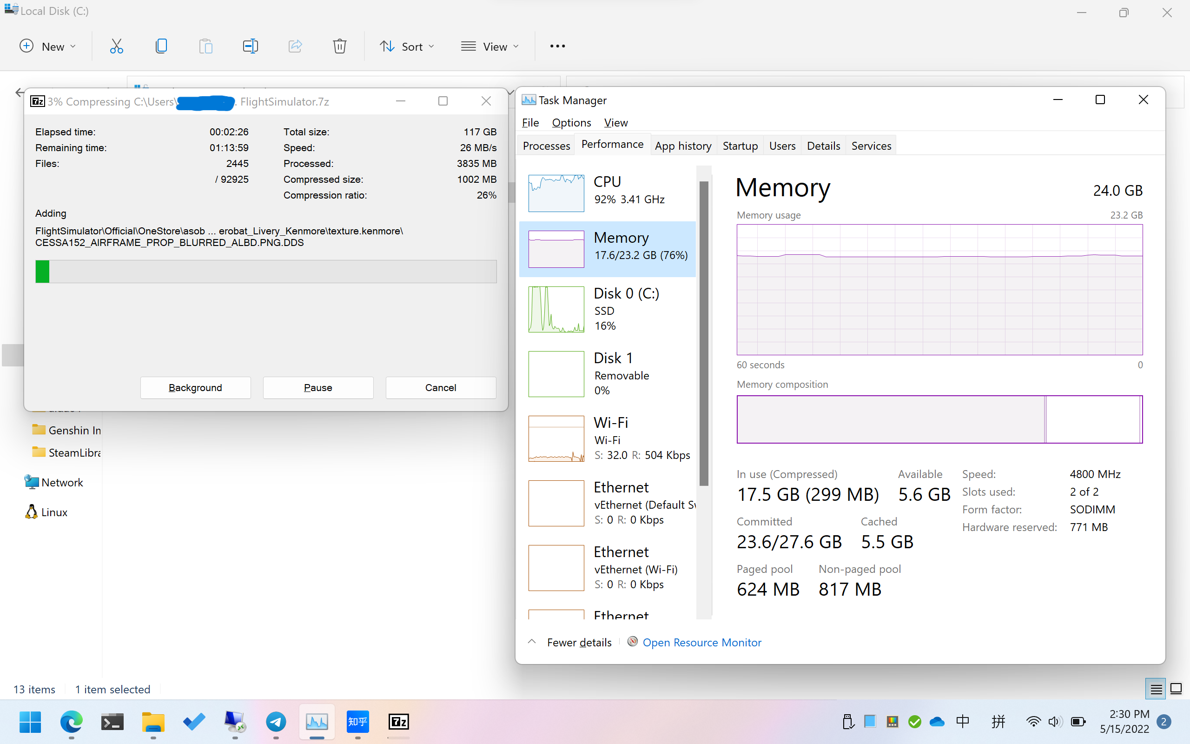
Task: Pause the 7-Zip compression
Action: tap(318, 388)
